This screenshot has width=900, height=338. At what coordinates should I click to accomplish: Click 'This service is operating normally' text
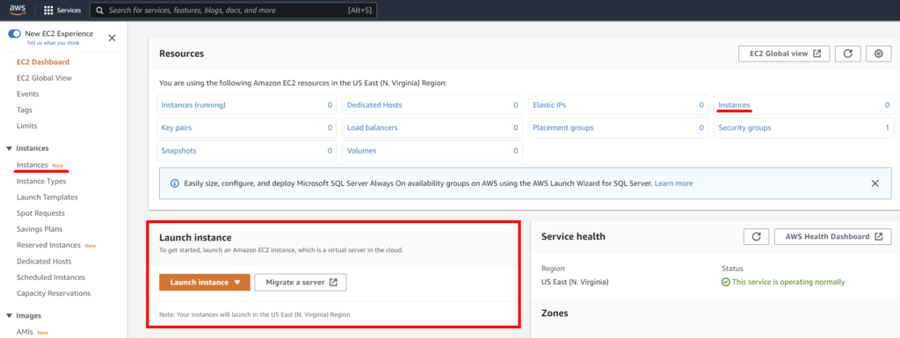tap(788, 282)
